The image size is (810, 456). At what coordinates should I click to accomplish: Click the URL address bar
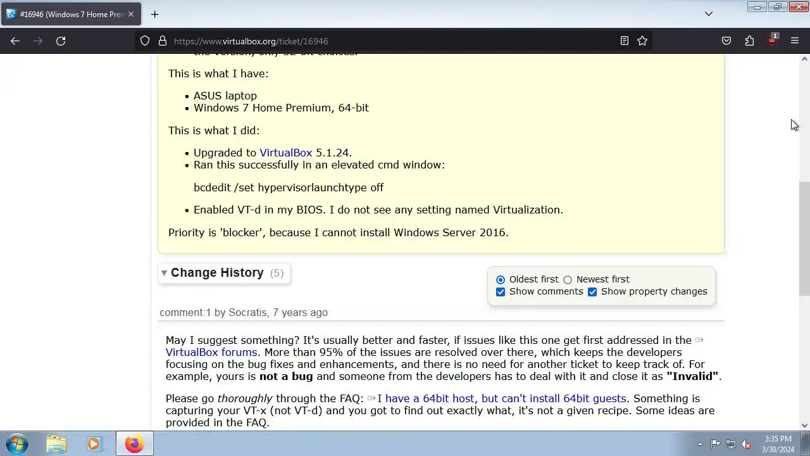click(x=392, y=41)
